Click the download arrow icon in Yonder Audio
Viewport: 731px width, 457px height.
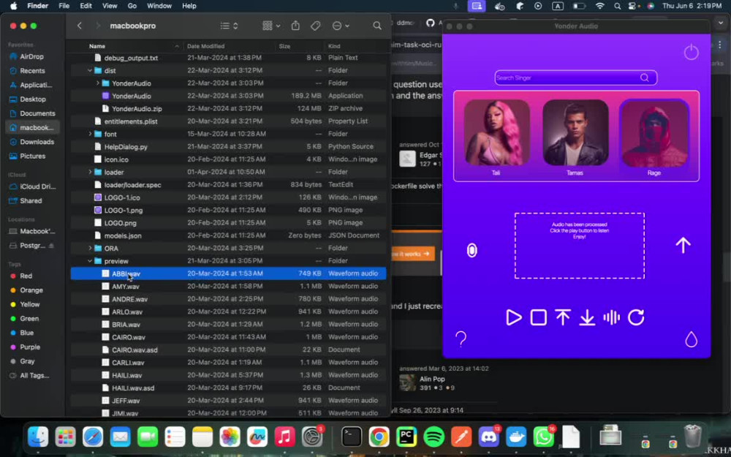coord(587,317)
